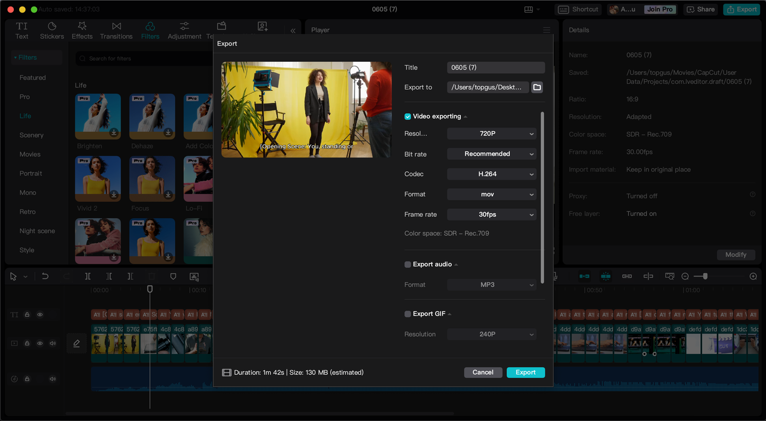The image size is (766, 421).
Task: Zoom out the timeline with minus icon
Action: coord(685,276)
